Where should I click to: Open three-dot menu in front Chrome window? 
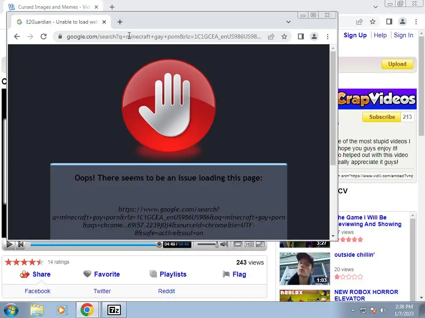point(327,36)
